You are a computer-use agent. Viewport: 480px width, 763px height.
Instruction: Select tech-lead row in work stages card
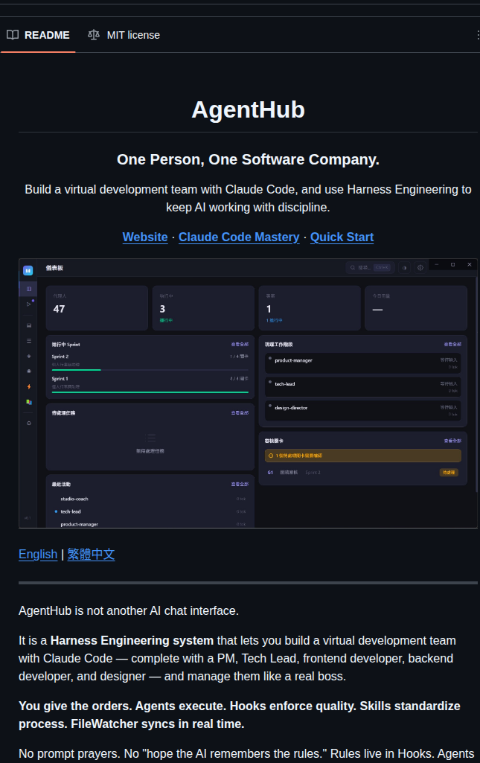tap(363, 387)
